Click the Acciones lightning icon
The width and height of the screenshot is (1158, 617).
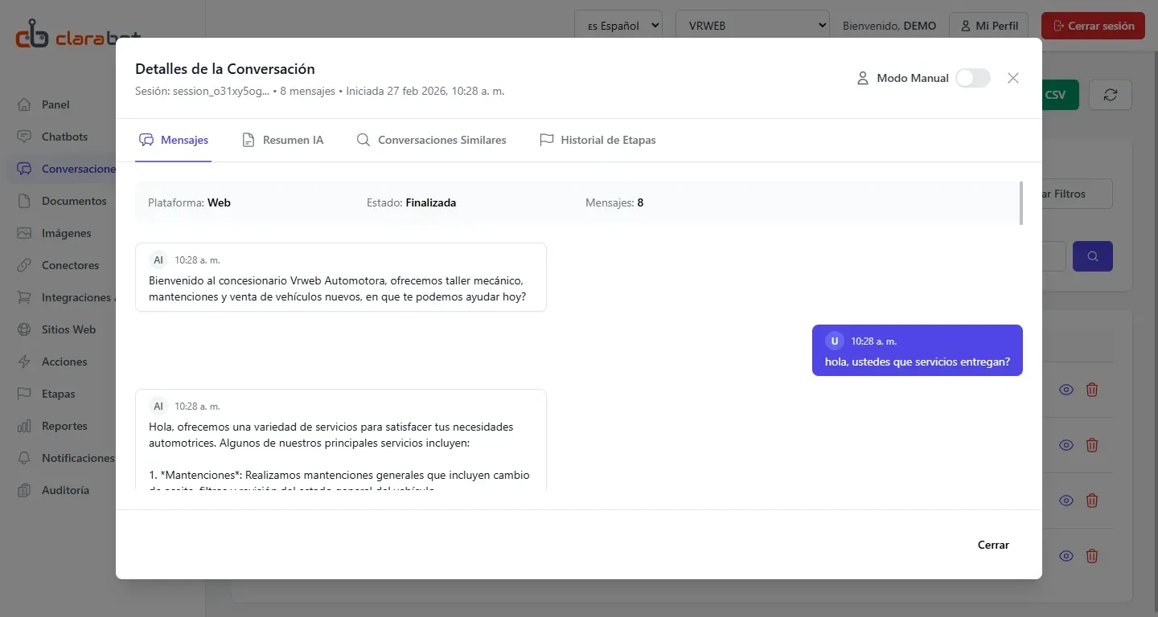[x=25, y=362]
